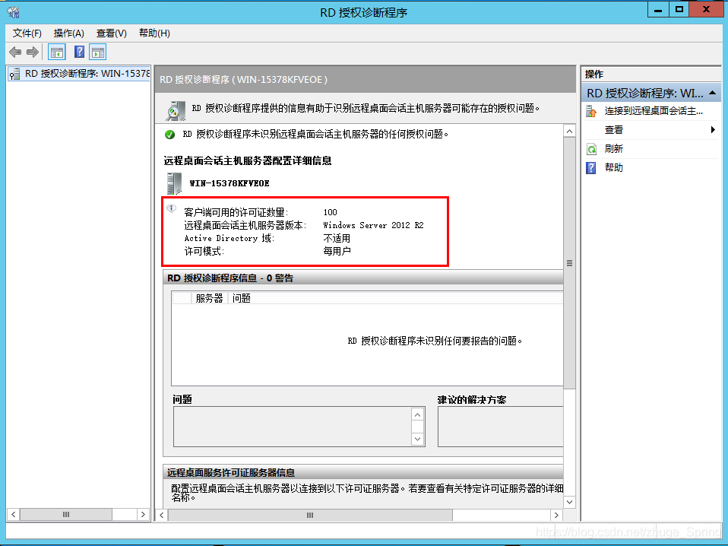Toggle the console tree pane toolbar icon
728x546 pixels.
(57, 52)
